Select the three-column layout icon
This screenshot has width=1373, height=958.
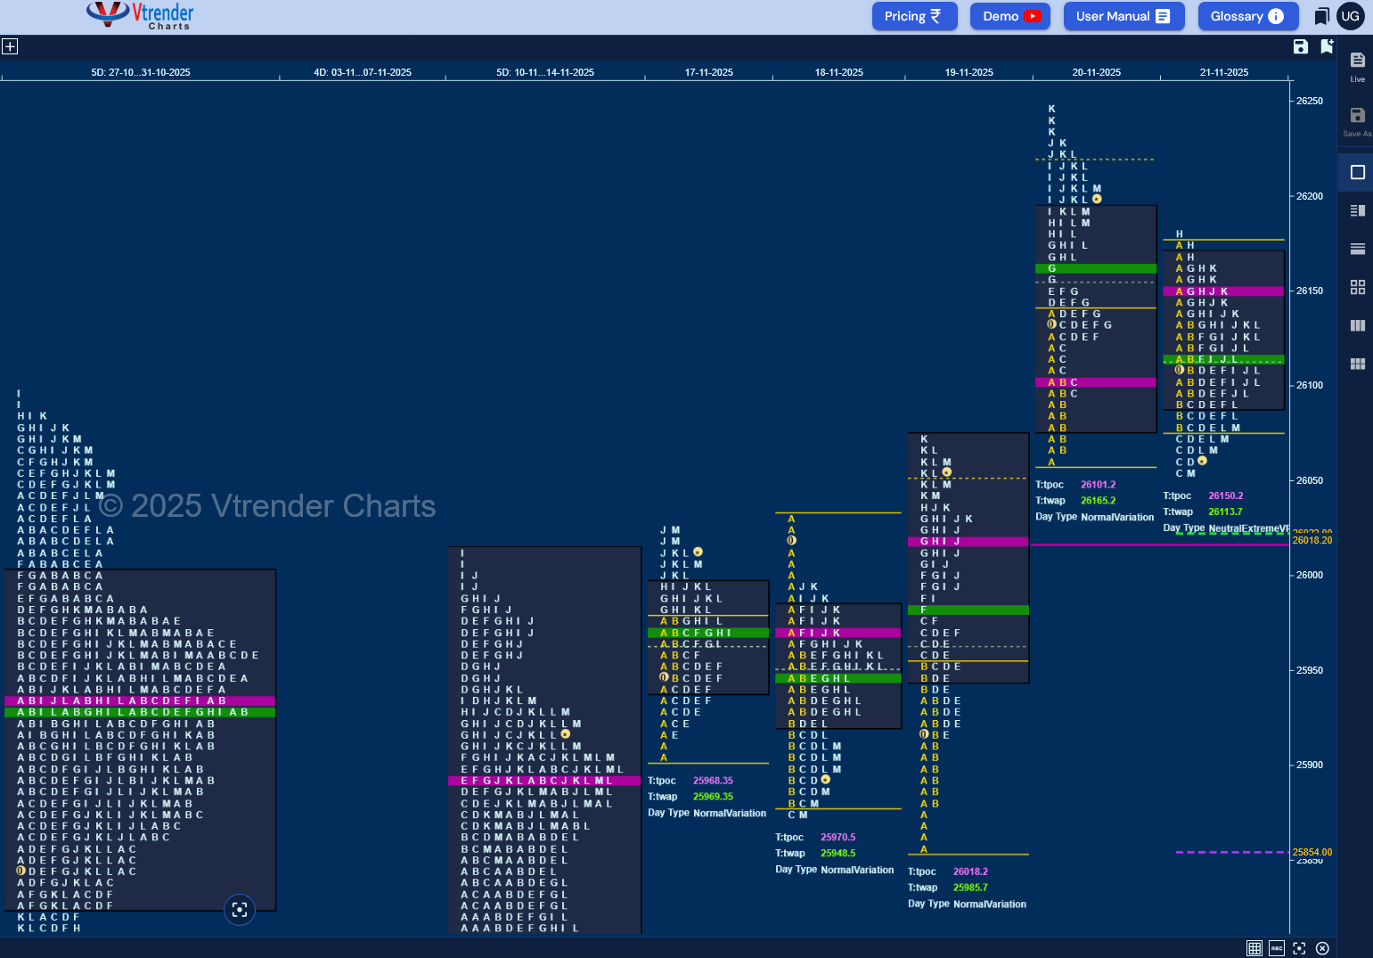(x=1357, y=325)
